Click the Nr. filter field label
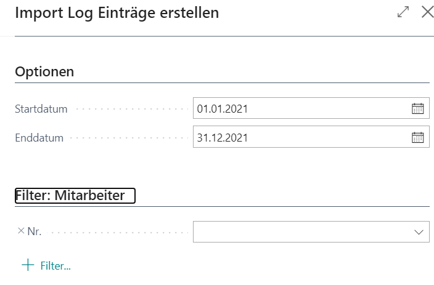This screenshot has height=285, width=434. (x=35, y=231)
